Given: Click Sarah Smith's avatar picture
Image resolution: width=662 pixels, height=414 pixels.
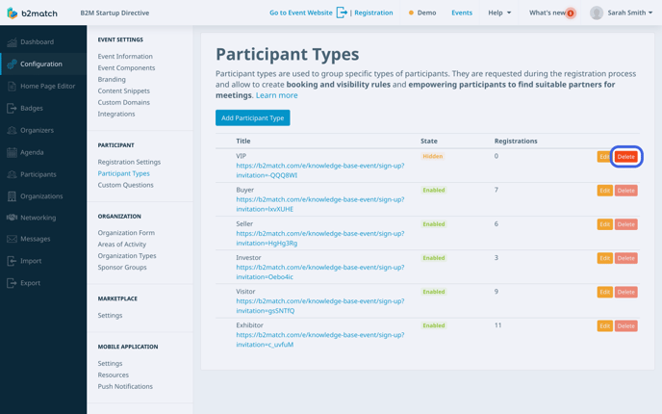Looking at the screenshot, I should pos(597,13).
